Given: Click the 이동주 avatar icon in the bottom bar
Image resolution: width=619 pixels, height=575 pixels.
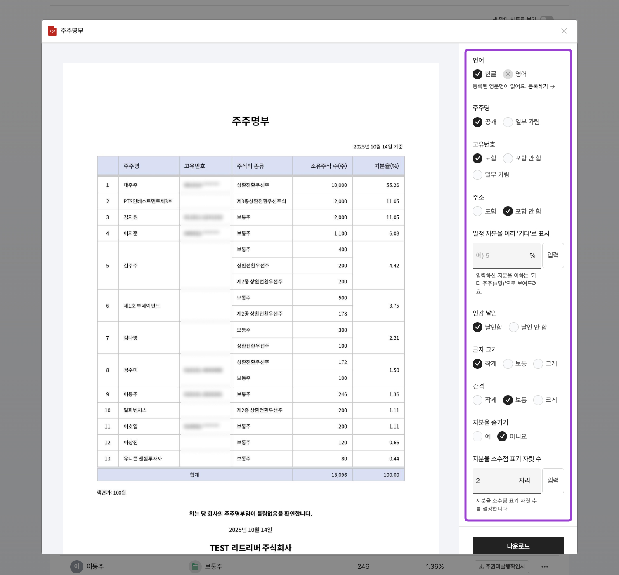Looking at the screenshot, I should point(76,566).
